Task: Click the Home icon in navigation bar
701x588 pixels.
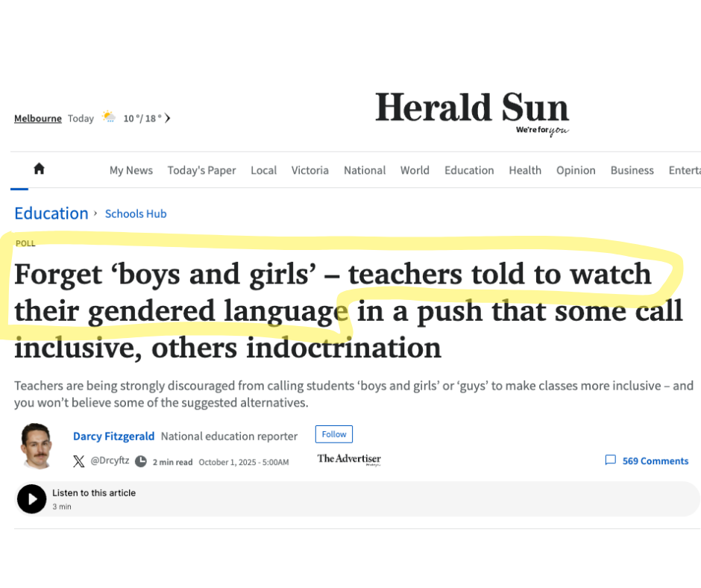Action: [x=39, y=169]
